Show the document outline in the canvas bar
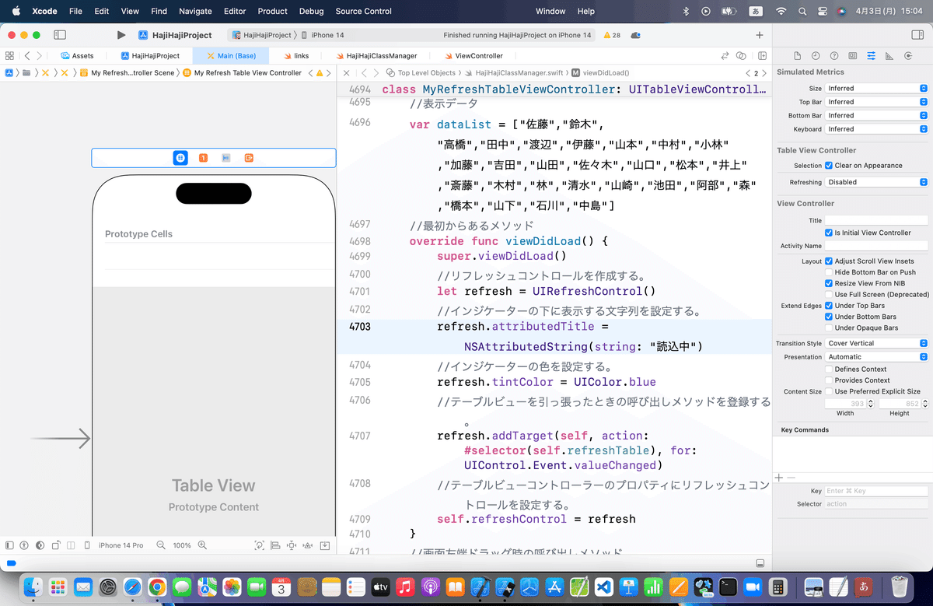The height and width of the screenshot is (606, 933). pyautogui.click(x=10, y=545)
